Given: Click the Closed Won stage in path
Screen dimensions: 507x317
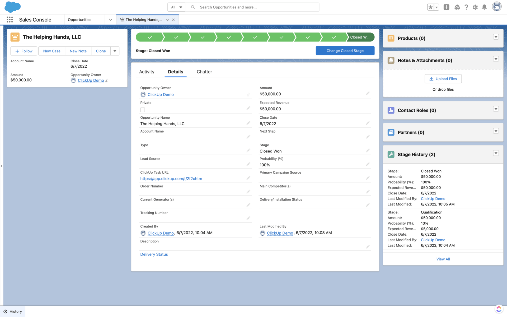Looking at the screenshot, I should coord(360,37).
